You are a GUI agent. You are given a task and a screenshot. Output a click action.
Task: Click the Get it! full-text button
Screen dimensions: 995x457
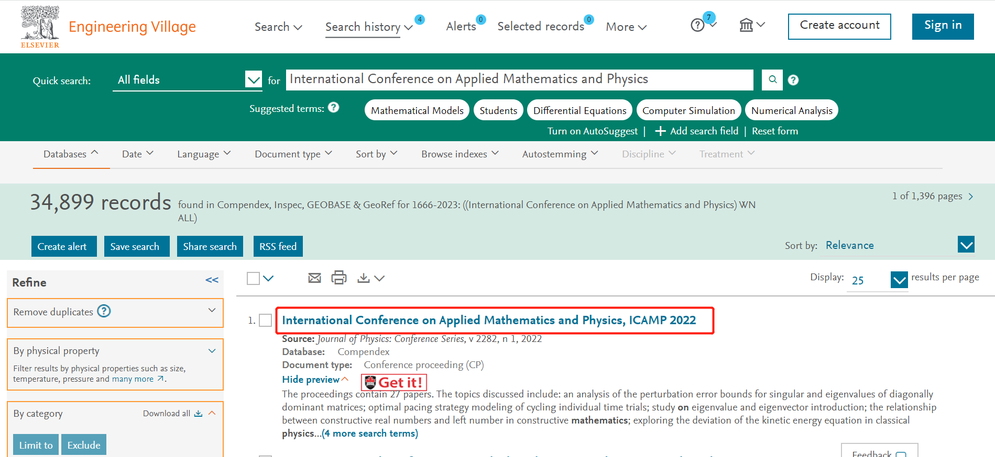(x=394, y=382)
